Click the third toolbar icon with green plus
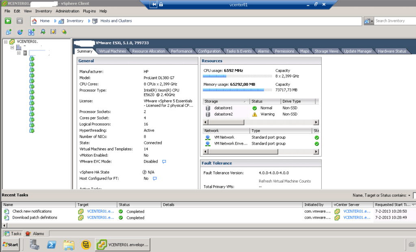This screenshot has height=252, width=416. [x=31, y=32]
